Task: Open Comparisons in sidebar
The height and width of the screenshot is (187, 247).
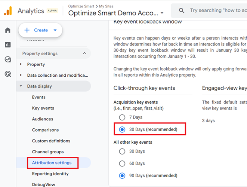Action: click(x=45, y=130)
